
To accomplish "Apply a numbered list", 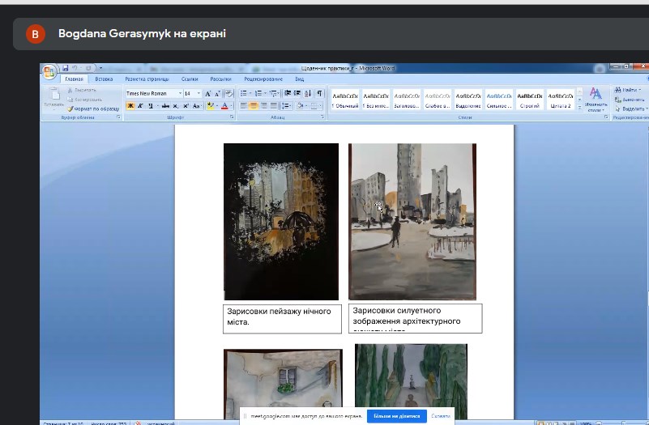I will pos(258,93).
